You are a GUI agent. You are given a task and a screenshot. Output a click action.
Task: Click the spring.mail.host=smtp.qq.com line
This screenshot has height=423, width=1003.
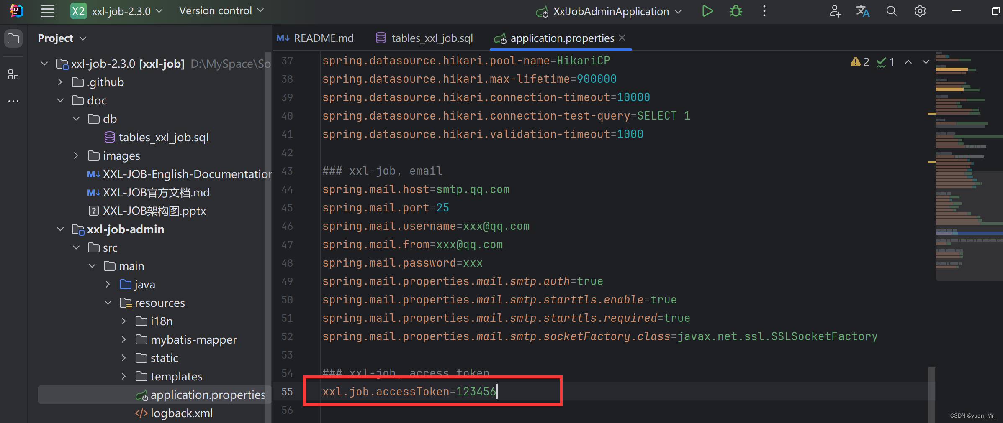[416, 189]
